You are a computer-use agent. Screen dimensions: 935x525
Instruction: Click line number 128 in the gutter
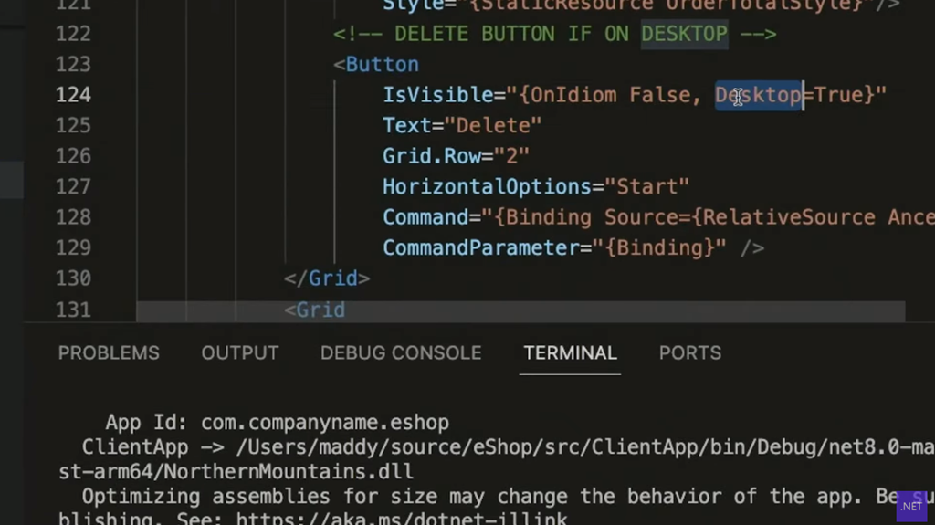pos(73,216)
